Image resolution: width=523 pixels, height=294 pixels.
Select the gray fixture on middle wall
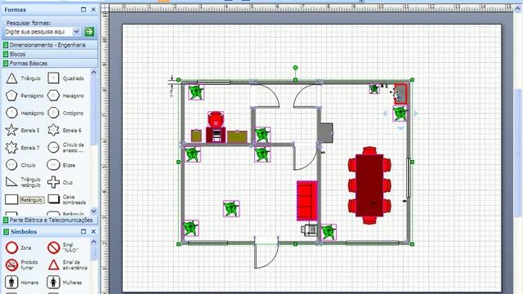[326, 132]
